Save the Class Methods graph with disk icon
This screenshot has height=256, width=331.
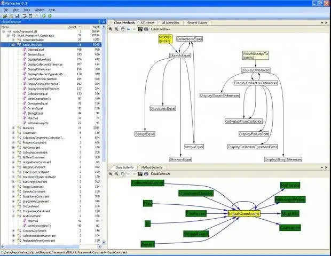(x=140, y=29)
